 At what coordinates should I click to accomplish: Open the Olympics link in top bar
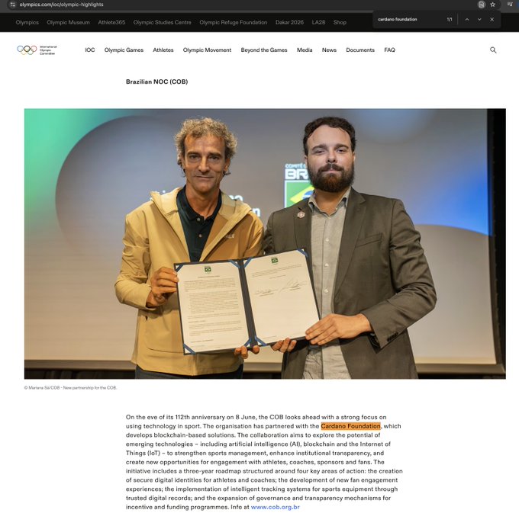point(27,22)
